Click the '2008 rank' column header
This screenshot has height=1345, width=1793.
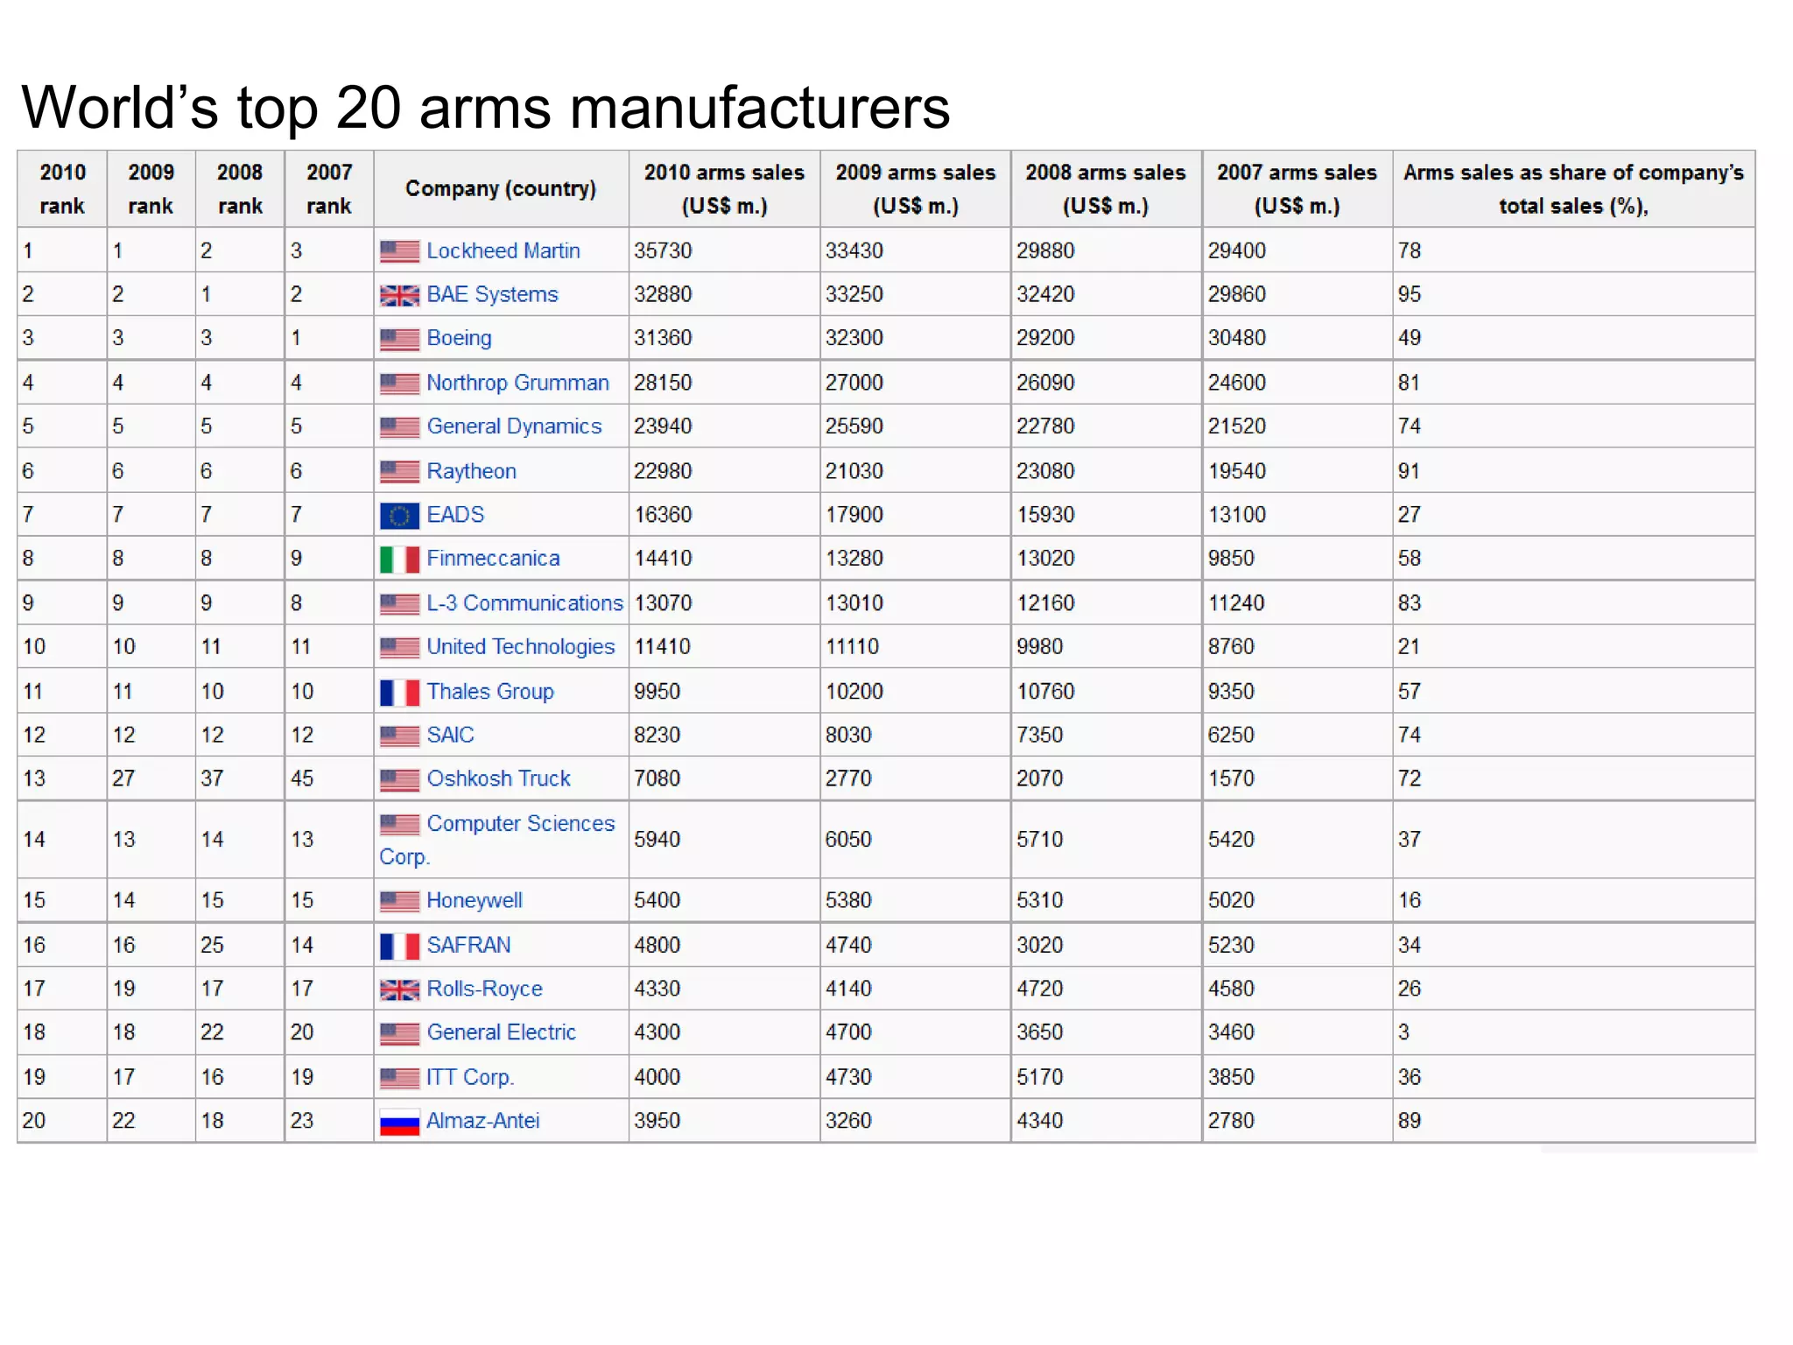(240, 189)
